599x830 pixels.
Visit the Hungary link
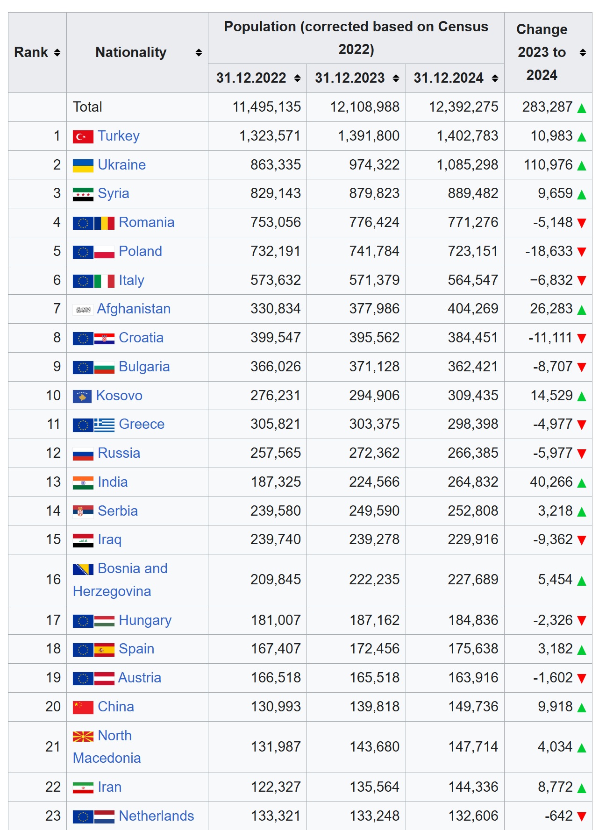coord(145,620)
